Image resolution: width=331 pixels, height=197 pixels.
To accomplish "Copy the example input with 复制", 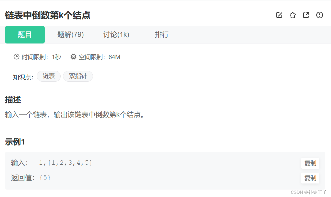I will point(310,163).
